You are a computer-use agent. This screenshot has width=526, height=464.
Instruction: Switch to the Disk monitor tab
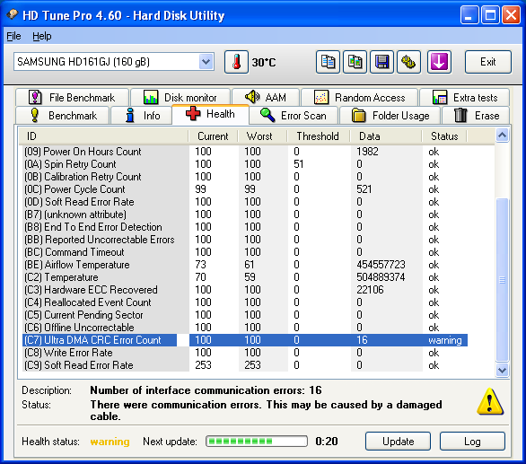click(x=180, y=98)
